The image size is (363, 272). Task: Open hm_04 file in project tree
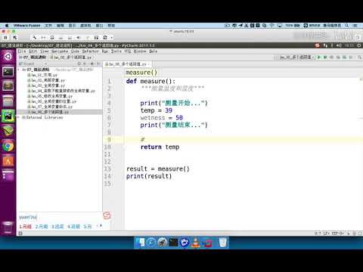pos(61,91)
